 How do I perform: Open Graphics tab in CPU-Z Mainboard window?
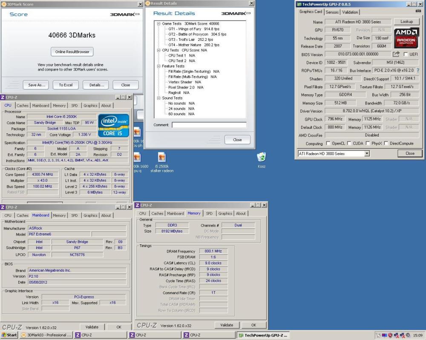click(90, 215)
